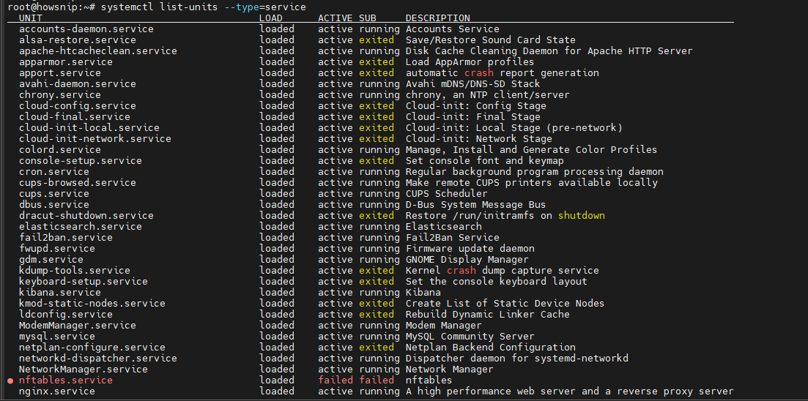Click cloud-config.service unit name

pyautogui.click(x=78, y=105)
